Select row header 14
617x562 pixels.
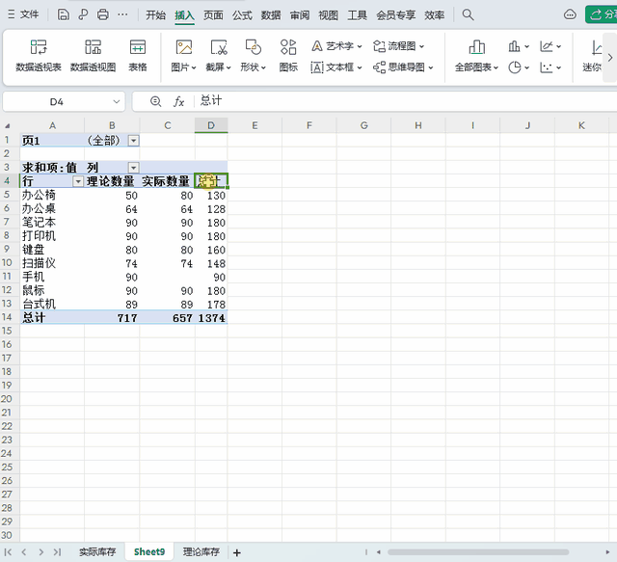coord(7,317)
